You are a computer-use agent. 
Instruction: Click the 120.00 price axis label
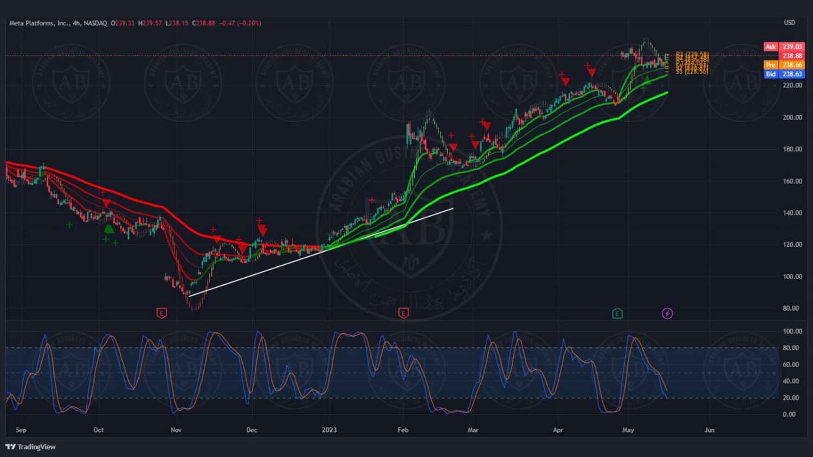coord(792,245)
